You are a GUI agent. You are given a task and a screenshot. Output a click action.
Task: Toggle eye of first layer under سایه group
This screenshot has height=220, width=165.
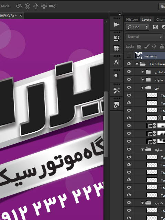(129, 157)
